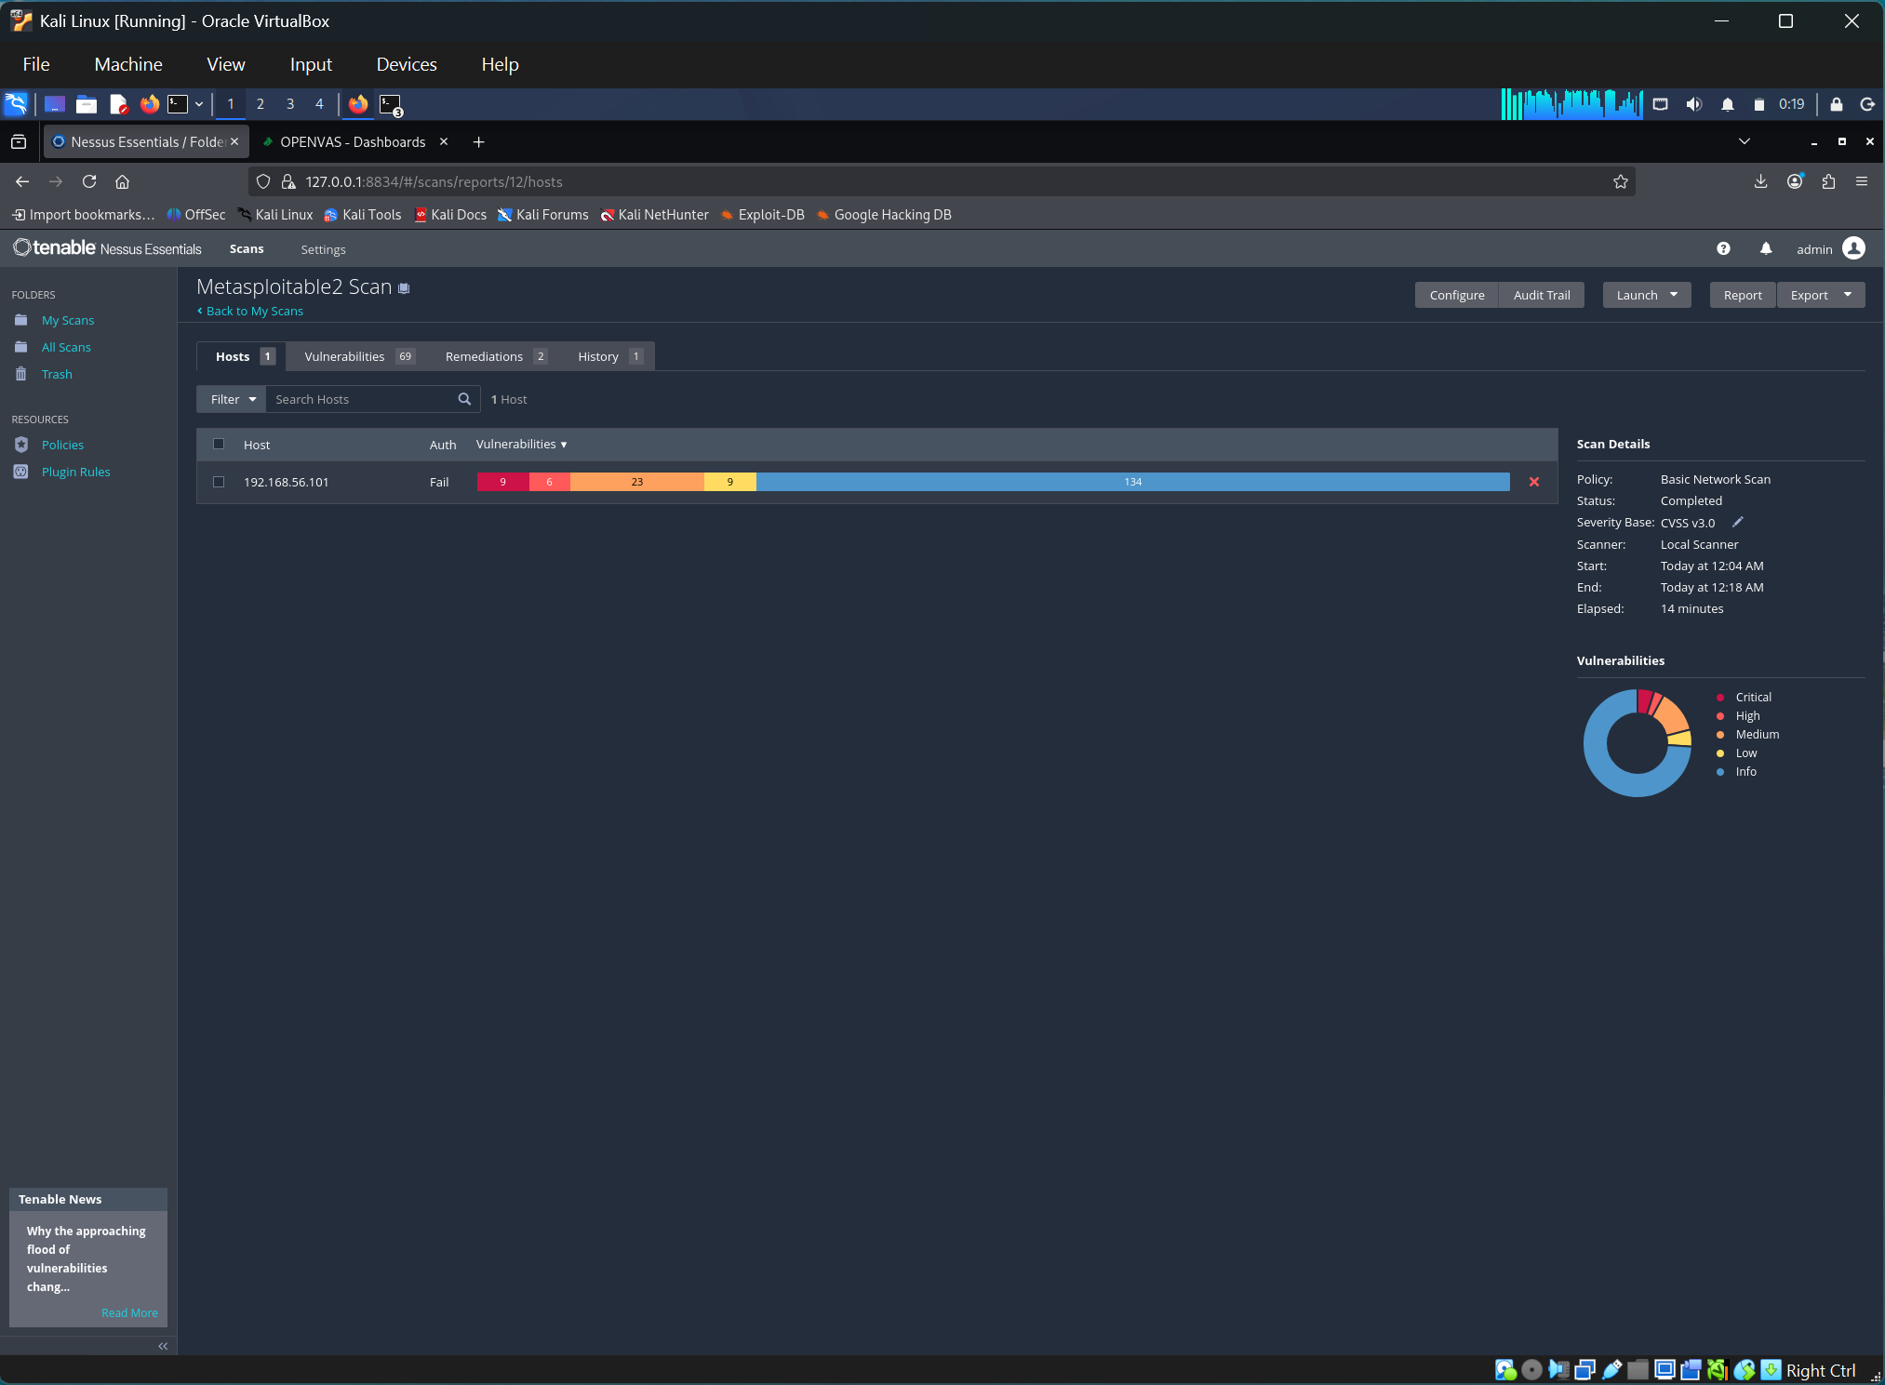Expand the Launch dropdown arrow

[1674, 295]
